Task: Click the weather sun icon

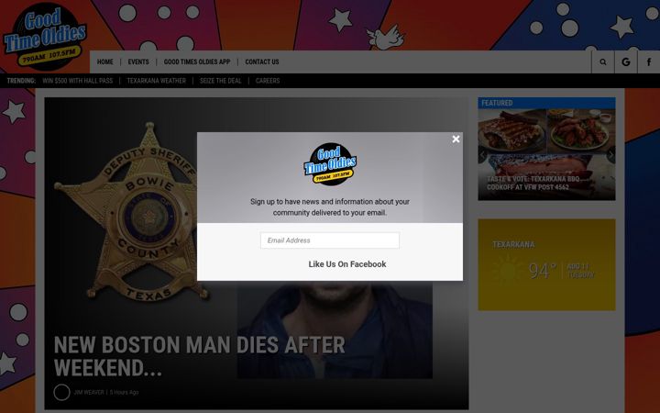Action: pos(507,271)
